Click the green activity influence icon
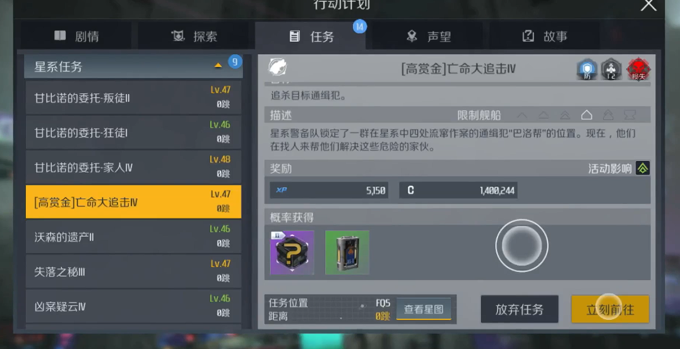The image size is (680, 349). [642, 169]
